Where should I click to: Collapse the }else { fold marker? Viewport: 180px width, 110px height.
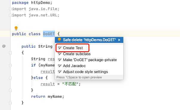coord(10,78)
